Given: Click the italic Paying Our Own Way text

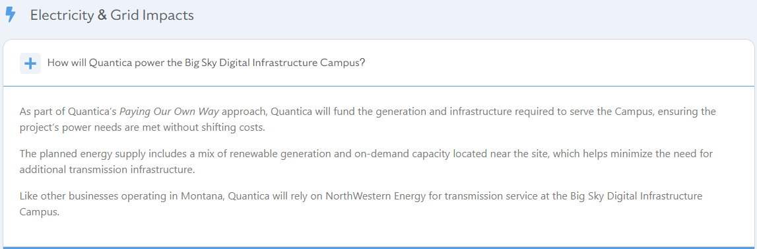Looking at the screenshot, I should click(169, 112).
